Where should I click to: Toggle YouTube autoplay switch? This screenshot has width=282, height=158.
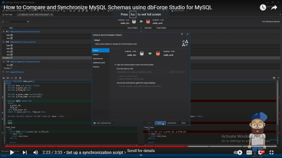coord(238,153)
